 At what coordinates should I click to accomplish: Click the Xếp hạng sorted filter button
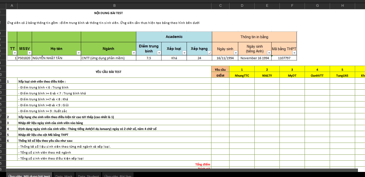point(209,53)
